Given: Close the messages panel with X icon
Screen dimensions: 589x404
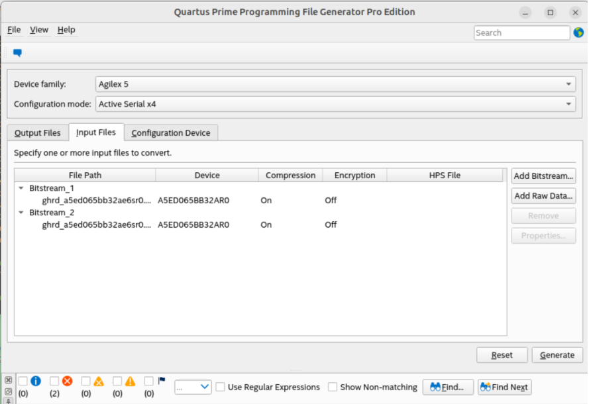Looking at the screenshot, I should [9, 381].
